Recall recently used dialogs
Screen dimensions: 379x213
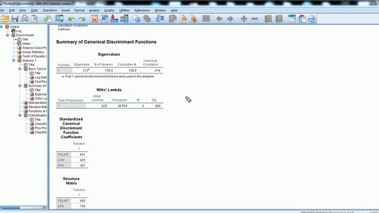(x=59, y=18)
